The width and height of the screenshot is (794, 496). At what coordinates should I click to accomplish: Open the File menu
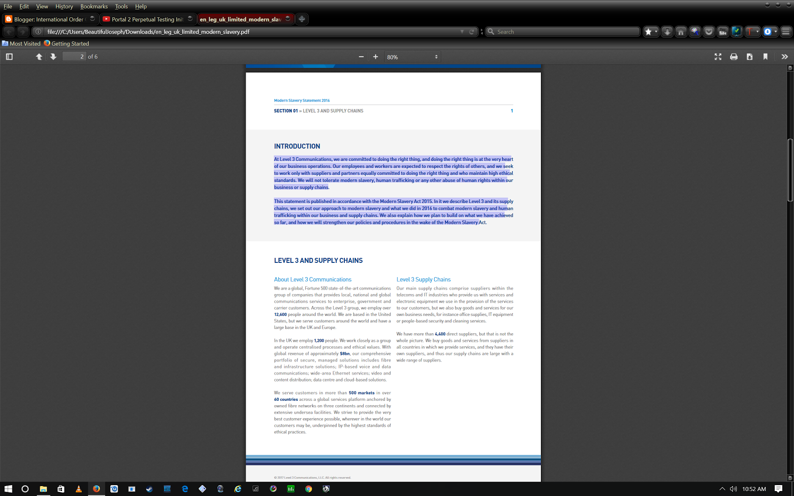coord(8,6)
